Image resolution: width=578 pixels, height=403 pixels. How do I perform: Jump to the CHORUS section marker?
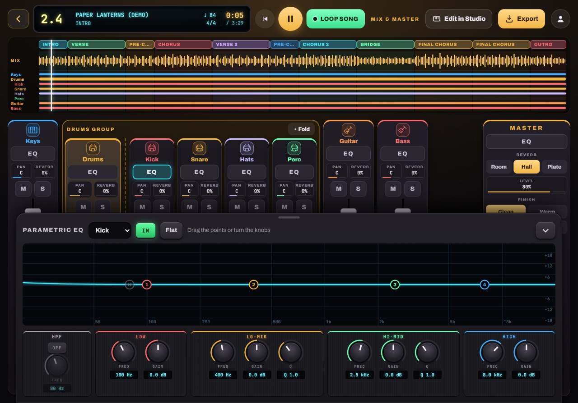tap(183, 44)
